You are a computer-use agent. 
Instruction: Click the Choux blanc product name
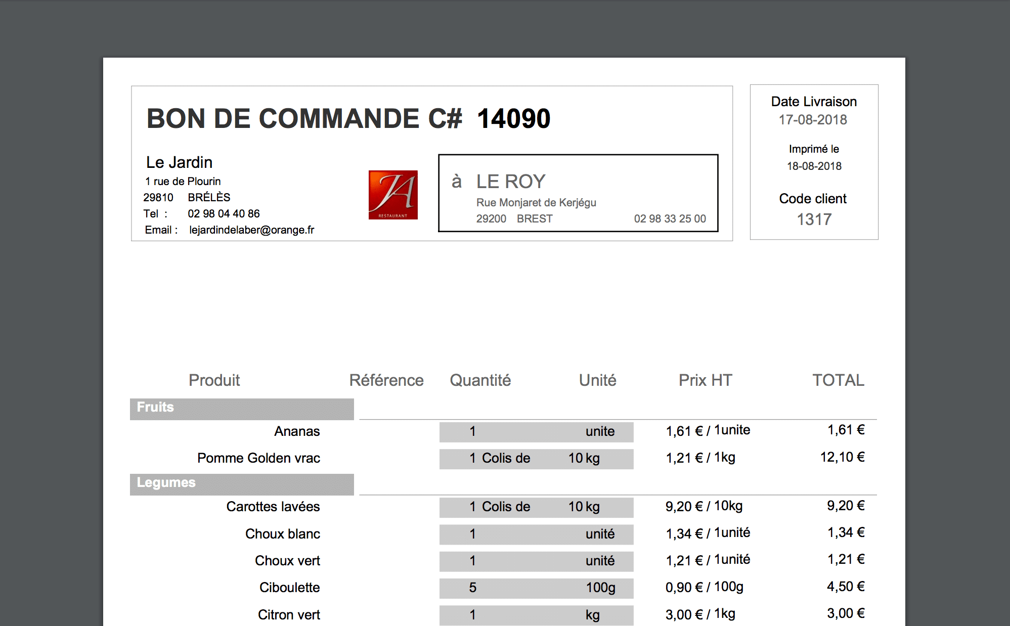(283, 534)
